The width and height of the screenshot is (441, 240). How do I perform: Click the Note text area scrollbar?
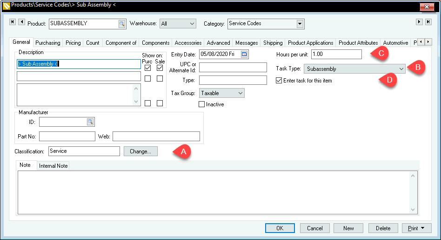coord(413,192)
